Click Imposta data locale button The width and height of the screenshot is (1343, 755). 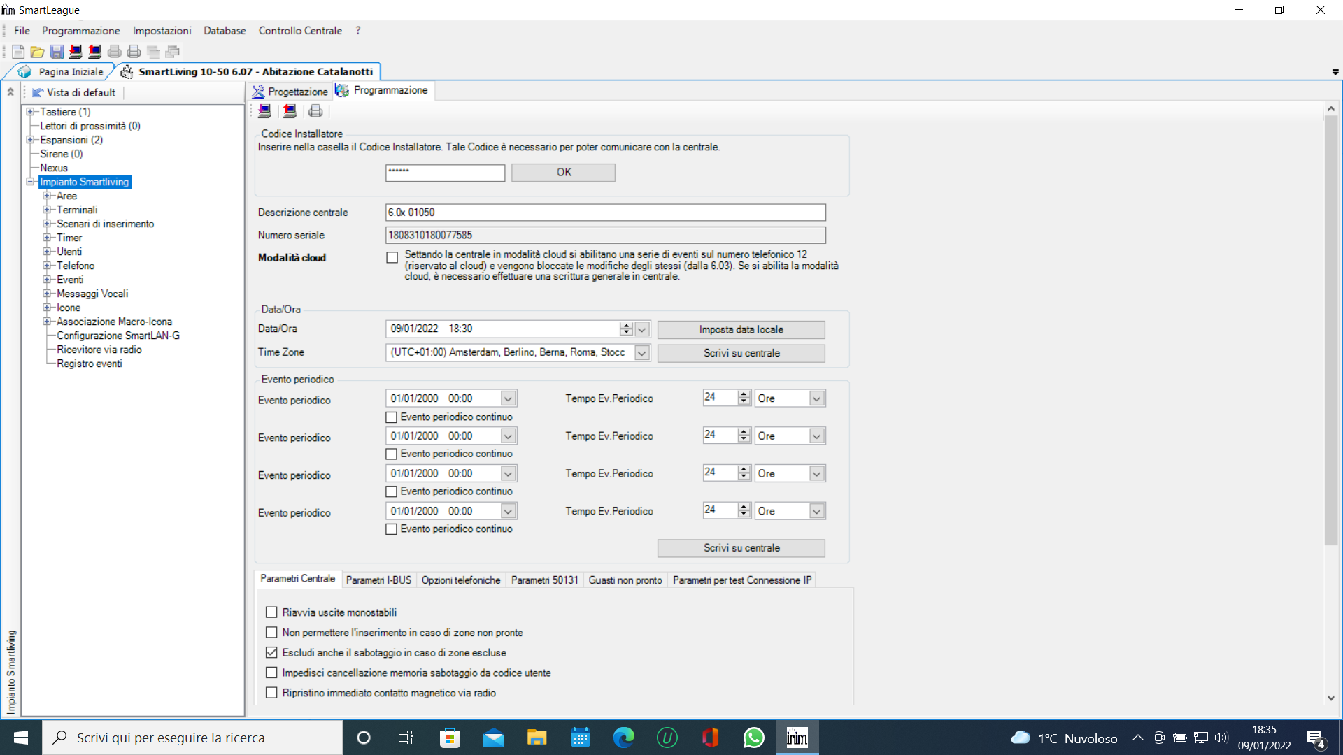coord(741,330)
